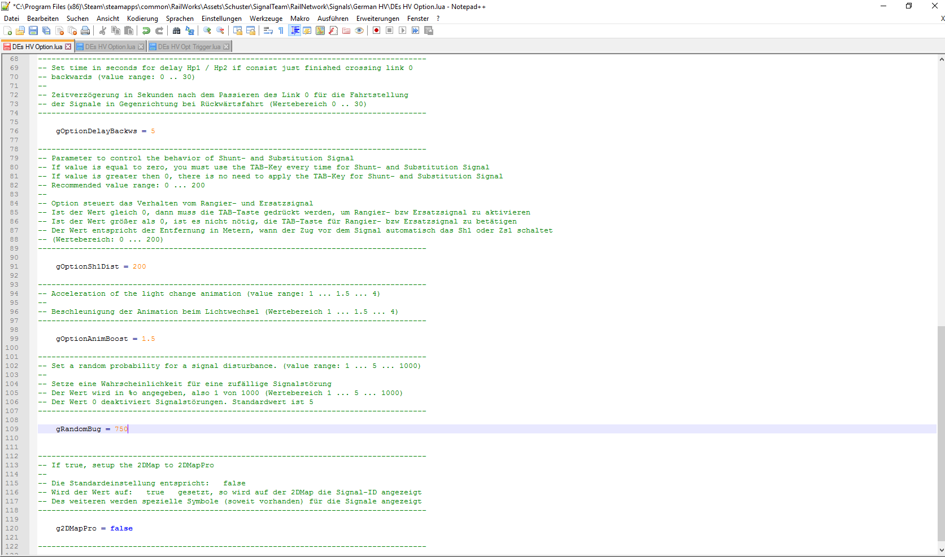
Task: Open the Function List panel
Action: click(x=333, y=30)
